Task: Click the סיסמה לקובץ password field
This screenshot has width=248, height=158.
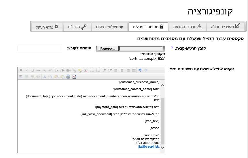Action: click(x=40, y=49)
